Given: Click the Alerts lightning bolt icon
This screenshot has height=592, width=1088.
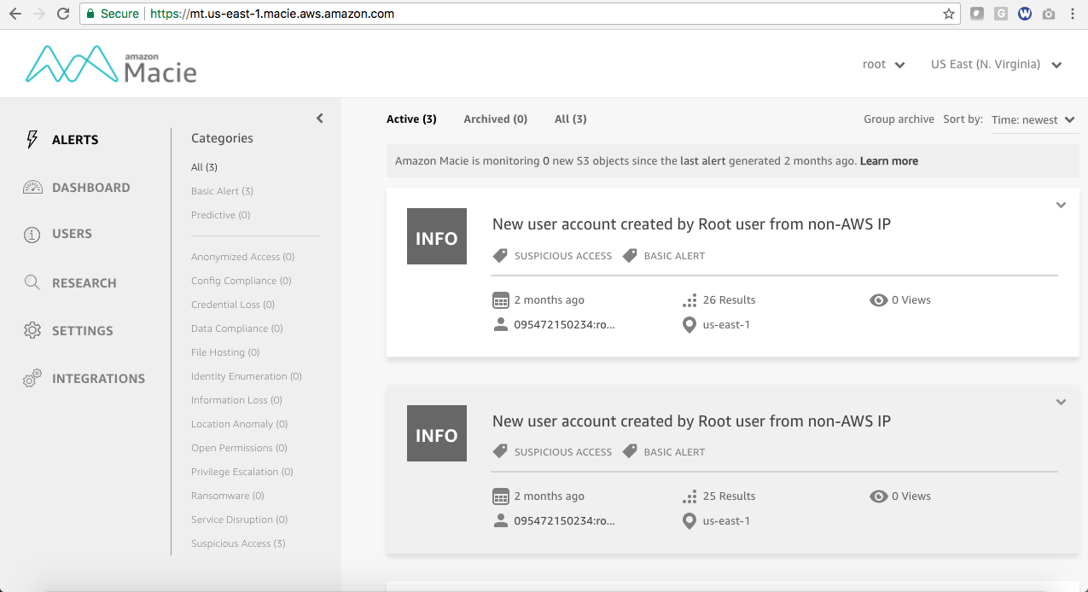Looking at the screenshot, I should [32, 140].
